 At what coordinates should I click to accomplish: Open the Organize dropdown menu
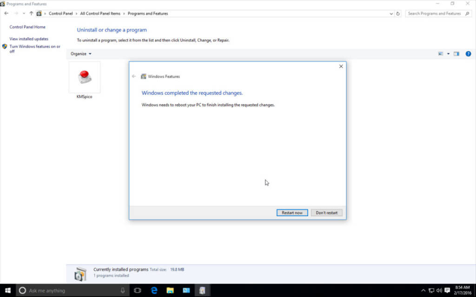pos(81,54)
